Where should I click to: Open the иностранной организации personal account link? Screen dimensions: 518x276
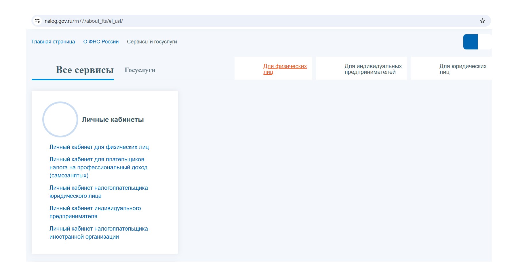tap(98, 233)
